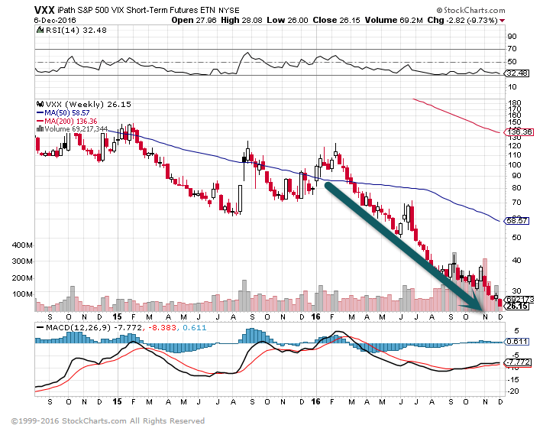Click the red 136.36 moving average price tag
The image size is (556, 435).
pyautogui.click(x=519, y=132)
